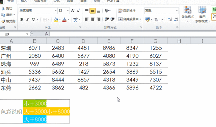Open the font group dialog launcher
Image resolution: width=216 pixels, height=127 pixels.
tap(80, 28)
